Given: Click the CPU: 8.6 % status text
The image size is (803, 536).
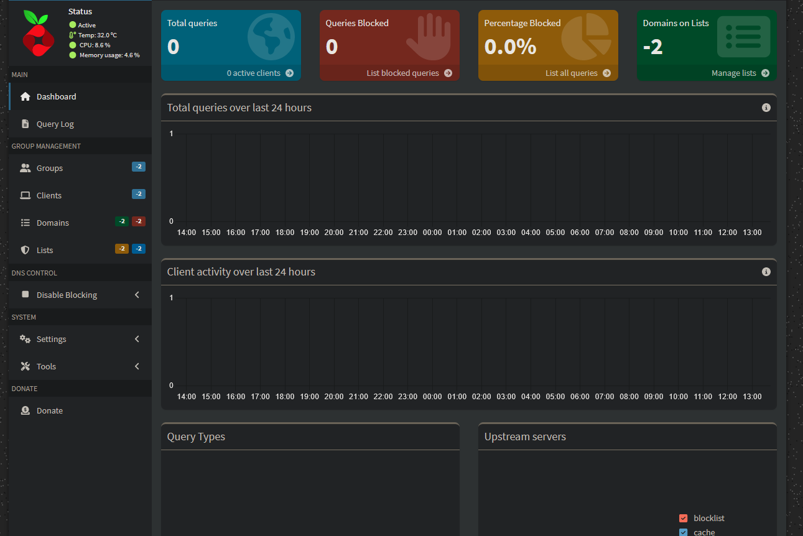Looking at the screenshot, I should pyautogui.click(x=95, y=45).
